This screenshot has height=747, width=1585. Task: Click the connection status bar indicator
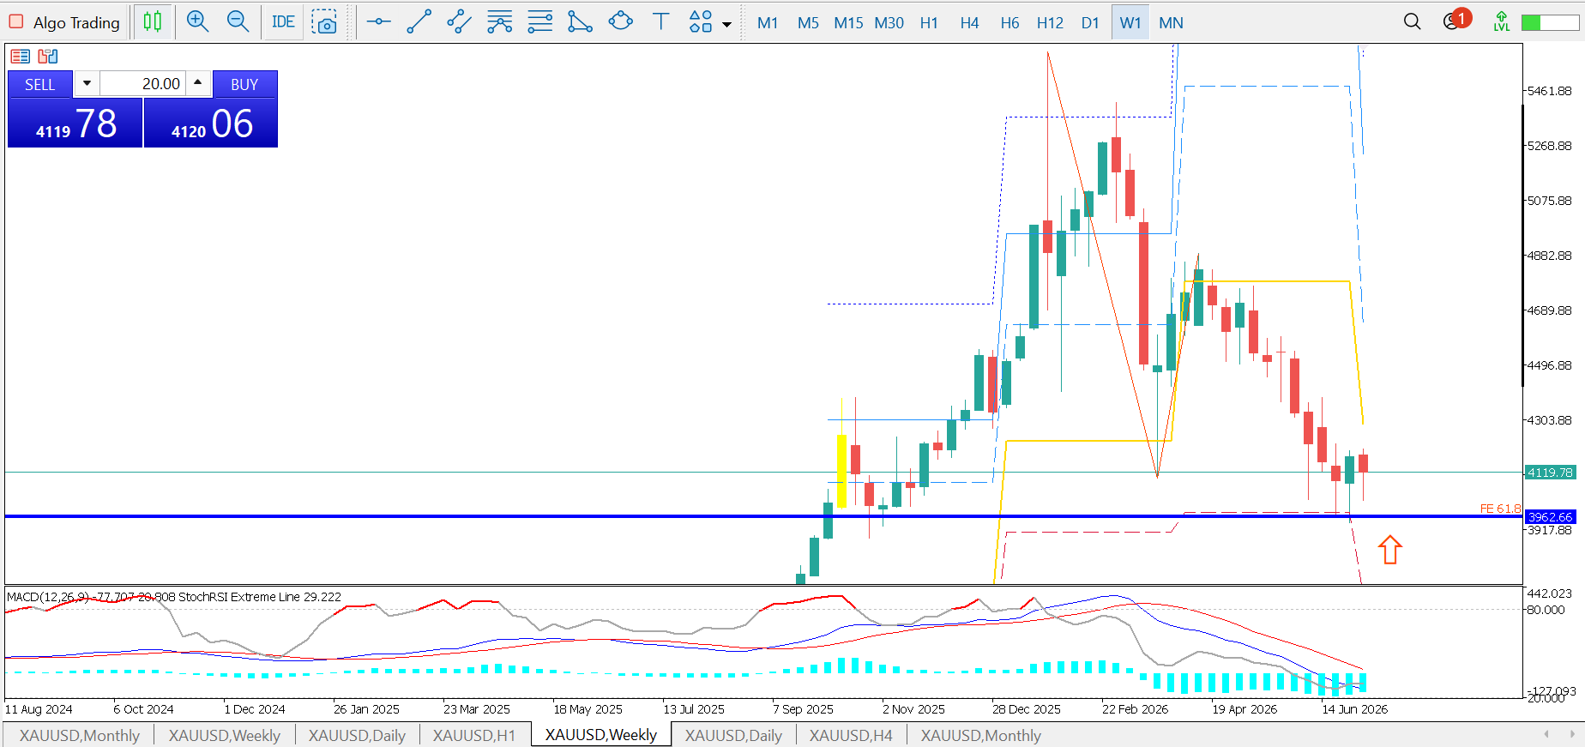[x=1550, y=22]
